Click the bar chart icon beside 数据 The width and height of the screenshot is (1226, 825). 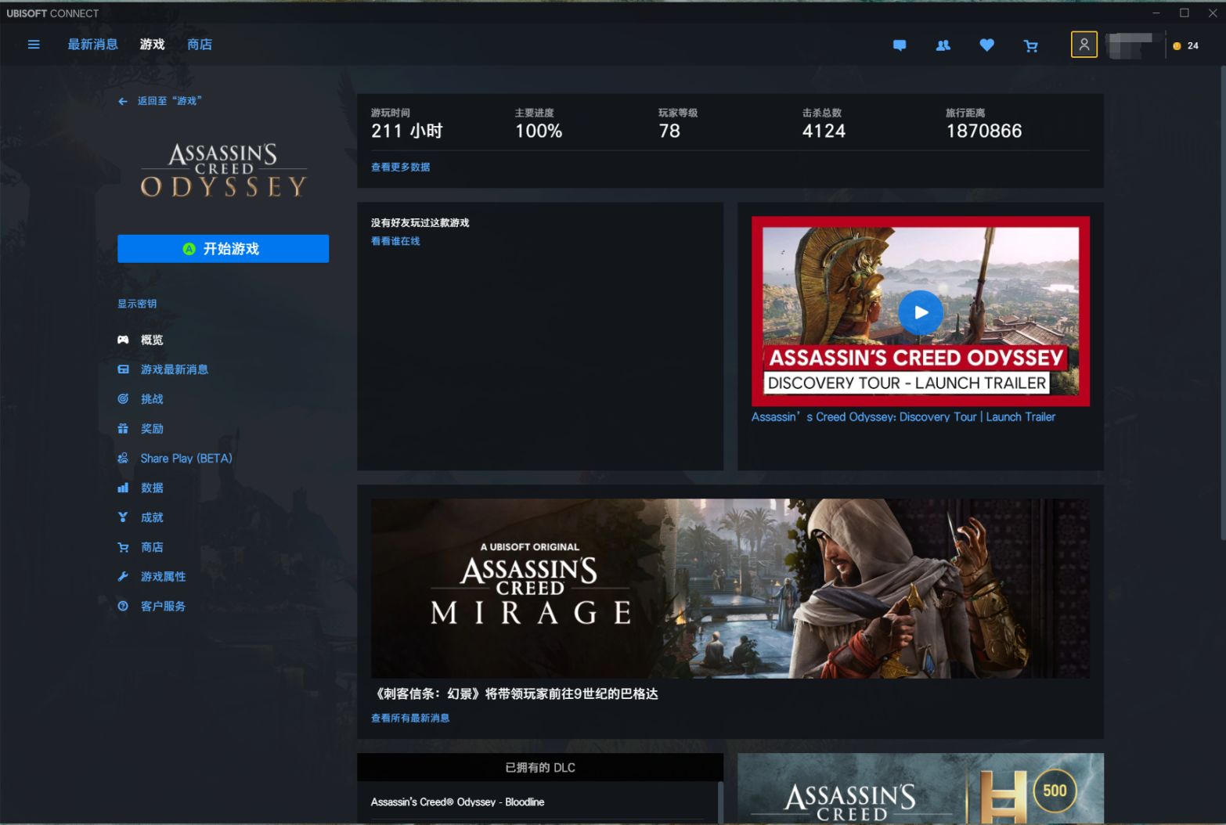coord(123,488)
